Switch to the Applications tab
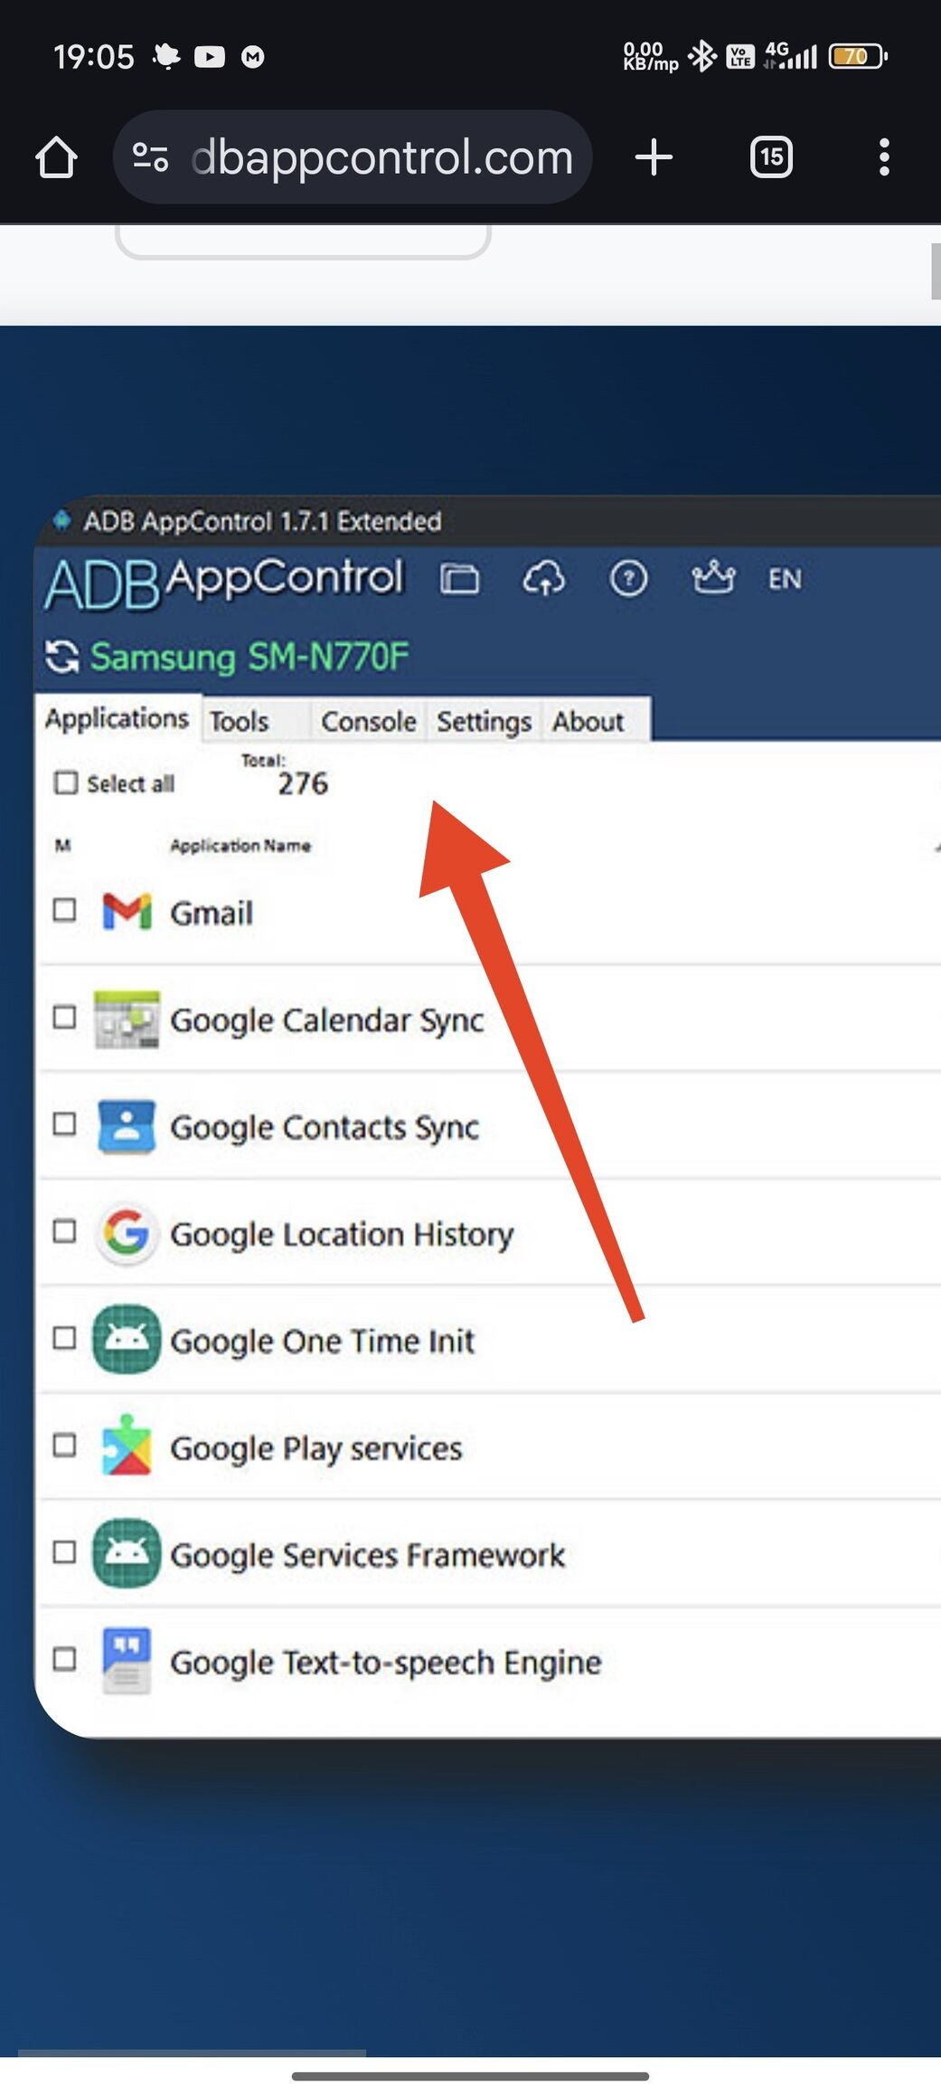This screenshot has height=2095, width=941. pos(118,718)
